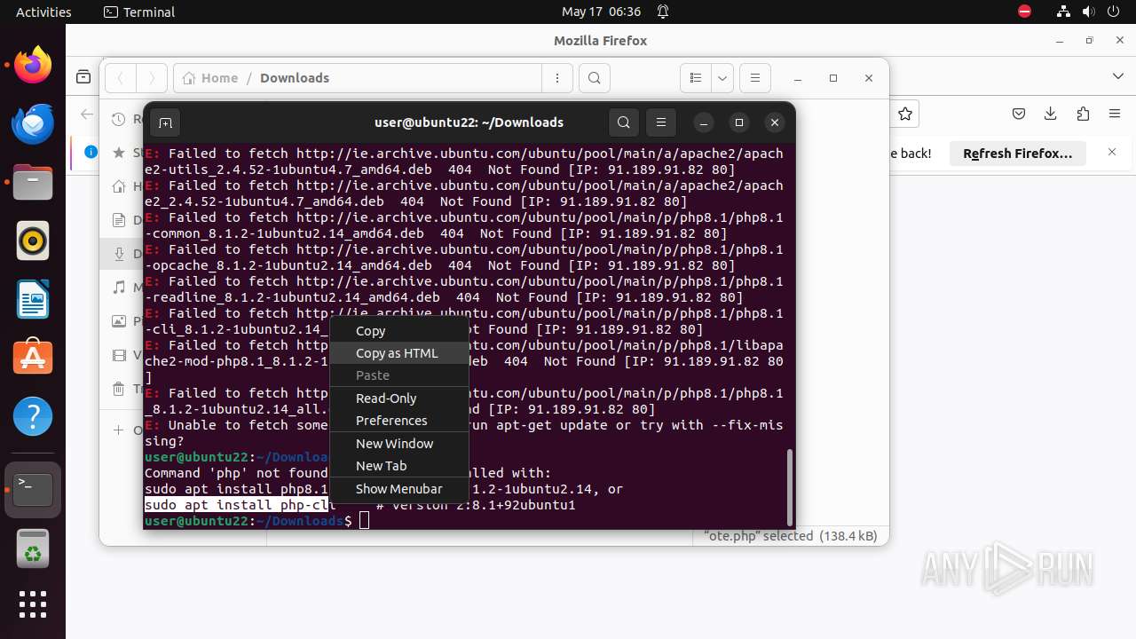This screenshot has width=1136, height=639.
Task: Choose New Window in the context menu
Action: [x=398, y=444]
